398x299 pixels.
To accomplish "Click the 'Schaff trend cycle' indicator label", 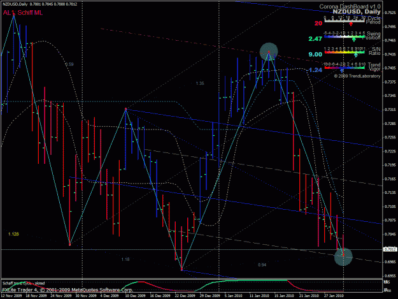I will (x=24, y=283).
